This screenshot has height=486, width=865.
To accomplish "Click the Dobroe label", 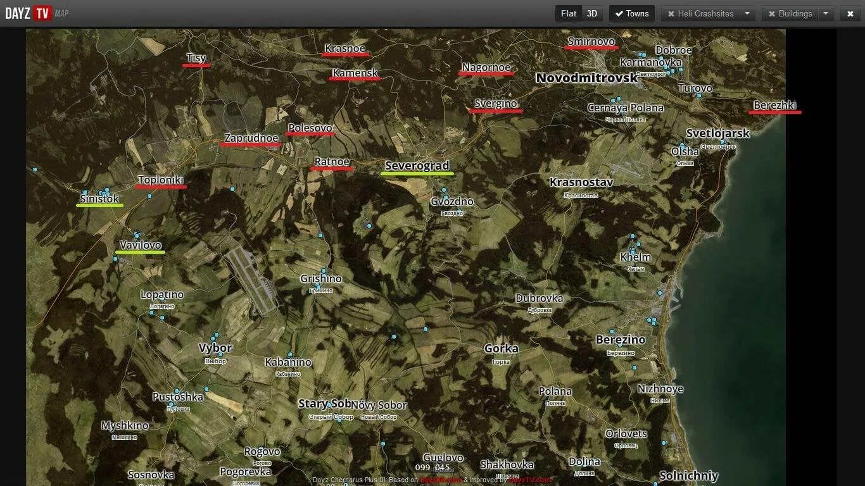I will 674,50.
